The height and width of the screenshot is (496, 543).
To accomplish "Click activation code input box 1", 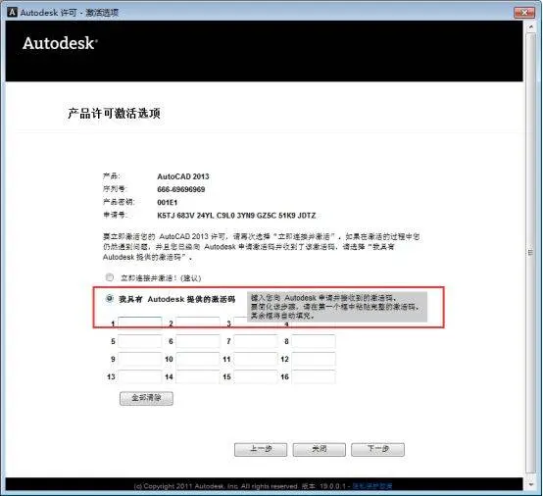I will (140, 322).
